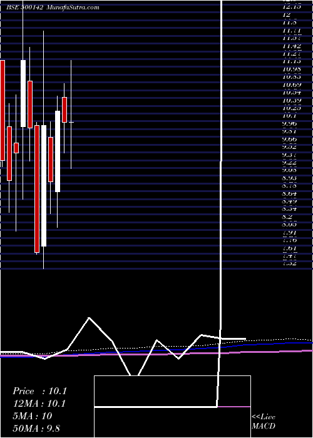This screenshot has width=313, height=438.
Task: Click the 10.69 price axis label
Action: pyautogui.click(x=292, y=84)
